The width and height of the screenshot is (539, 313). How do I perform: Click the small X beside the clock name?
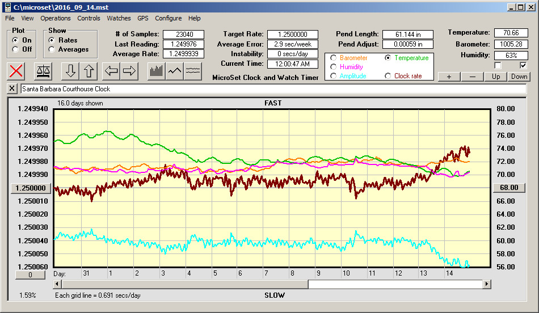(x=12, y=88)
